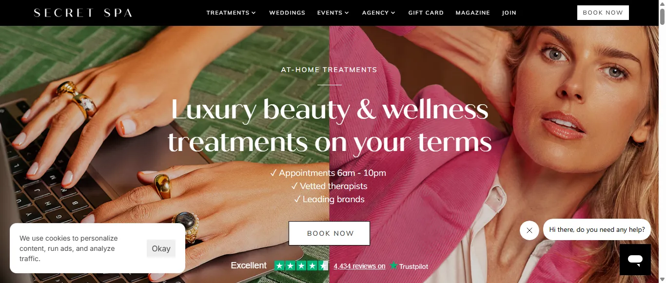Open the Weddings menu item
Viewport: 666px width, 283px height.
click(x=287, y=13)
